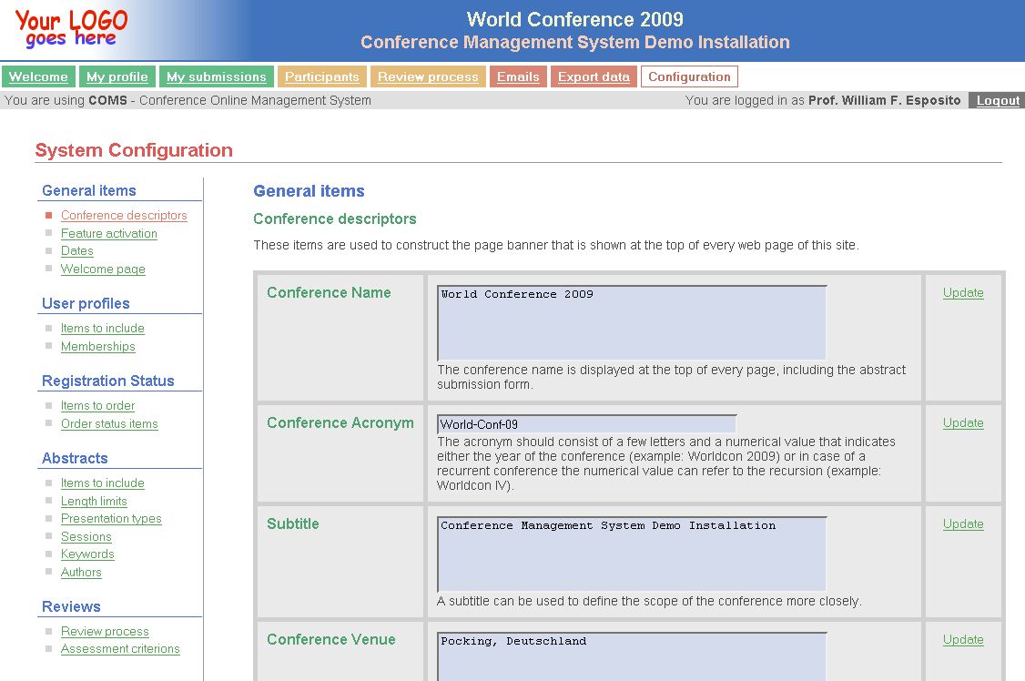Click the Reviews sidebar heading
The image size is (1025, 681).
pyautogui.click(x=71, y=606)
